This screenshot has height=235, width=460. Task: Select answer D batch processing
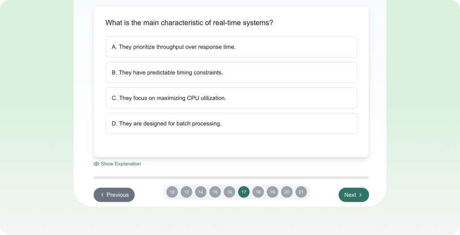[231, 124]
